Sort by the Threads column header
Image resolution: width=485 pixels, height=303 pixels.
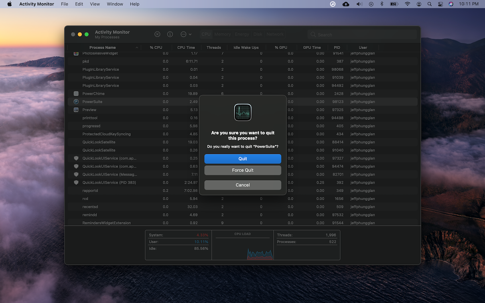[214, 47]
